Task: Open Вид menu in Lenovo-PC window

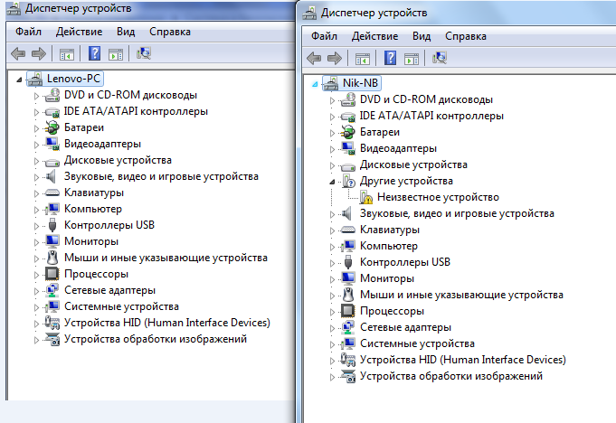Action: pyautogui.click(x=126, y=32)
